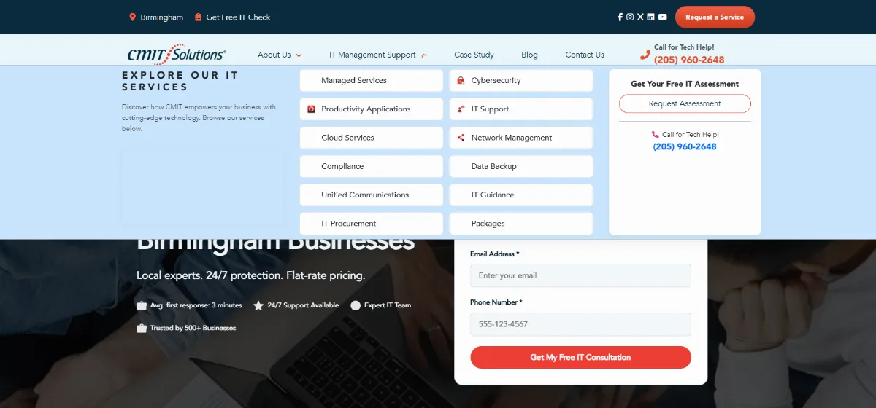Click the phone icon in the header

645,55
